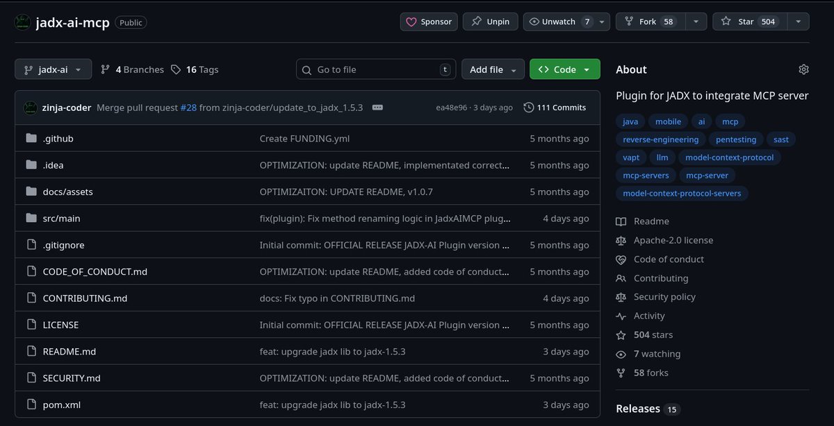This screenshot has height=426, width=834.
Task: Open the Create FUNDING.yml commit message
Action: click(x=304, y=138)
